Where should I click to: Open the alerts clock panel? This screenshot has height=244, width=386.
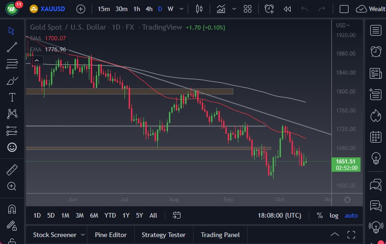pos(376,52)
